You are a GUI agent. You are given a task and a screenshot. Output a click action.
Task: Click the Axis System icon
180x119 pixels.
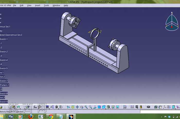click(x=165, y=107)
